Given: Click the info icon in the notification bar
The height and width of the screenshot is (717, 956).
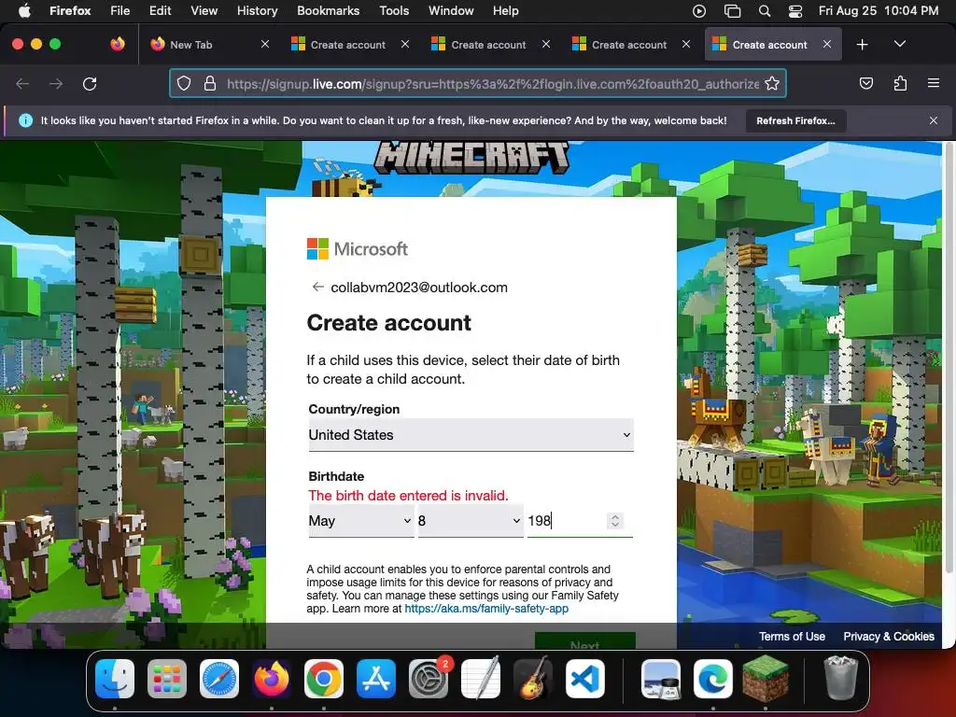Looking at the screenshot, I should tap(25, 120).
